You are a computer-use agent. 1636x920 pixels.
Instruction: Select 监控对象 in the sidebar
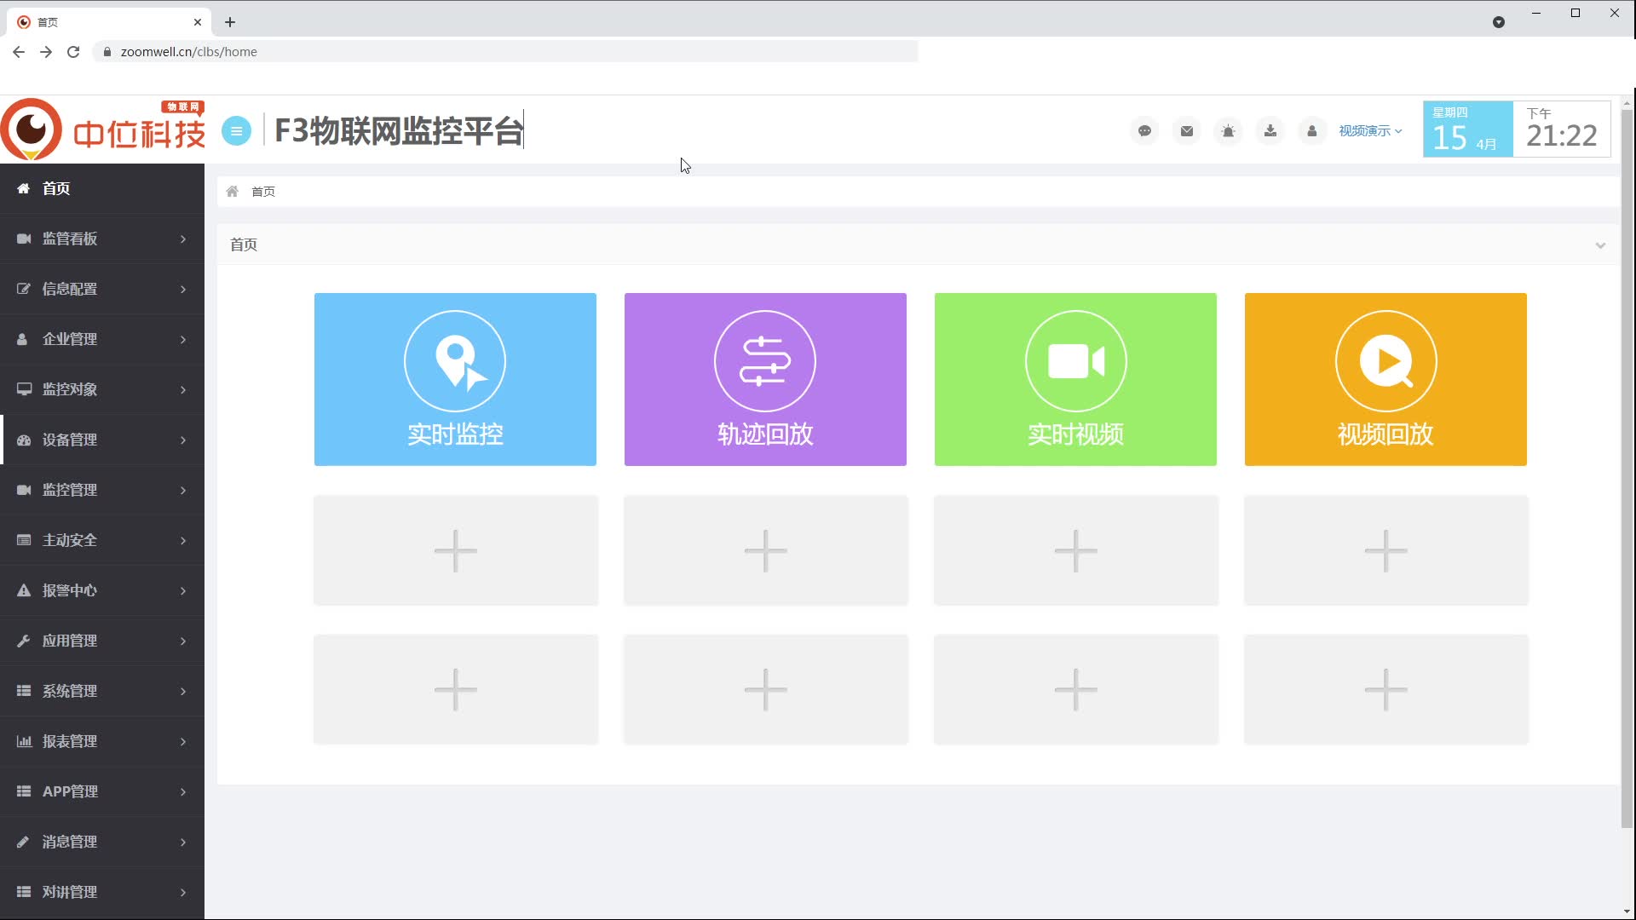tap(102, 389)
